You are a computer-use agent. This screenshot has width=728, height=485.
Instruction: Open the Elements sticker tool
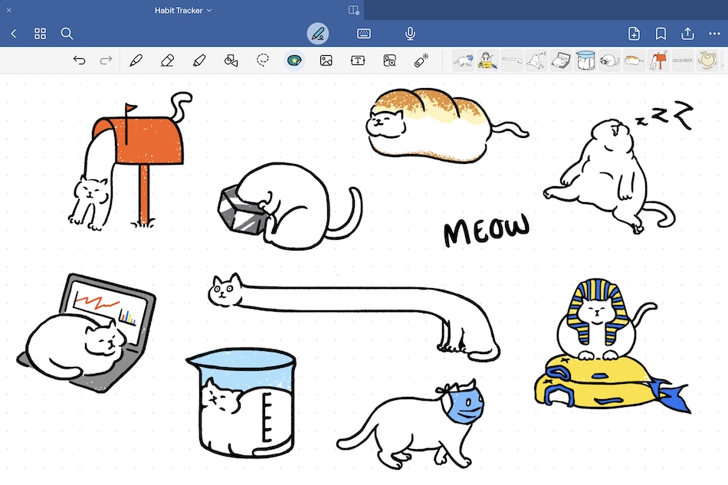coord(293,61)
